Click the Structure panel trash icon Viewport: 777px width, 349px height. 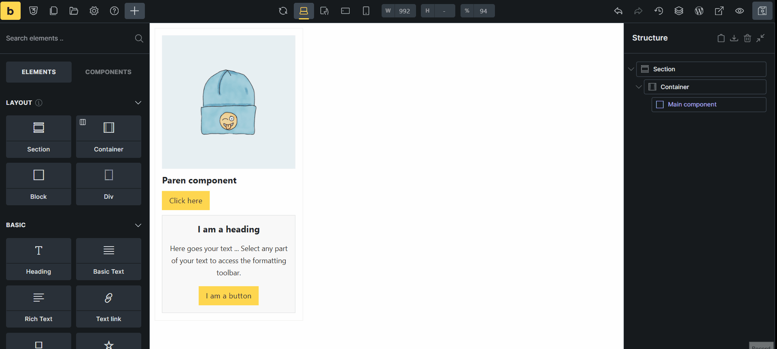coord(747,38)
